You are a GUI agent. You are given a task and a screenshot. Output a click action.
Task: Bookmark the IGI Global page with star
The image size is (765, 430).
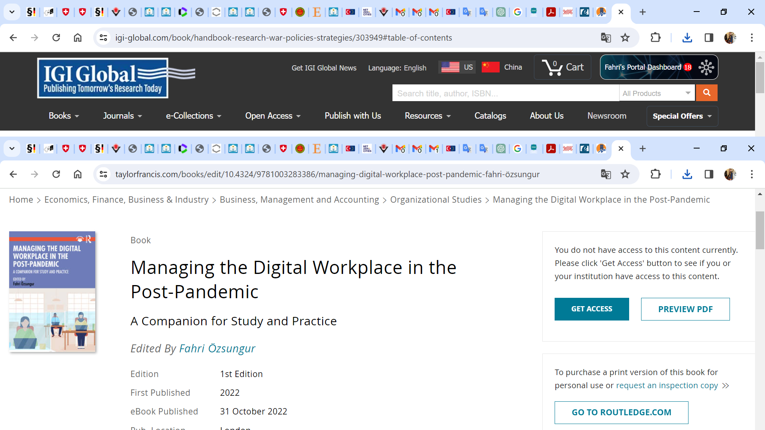point(625,37)
